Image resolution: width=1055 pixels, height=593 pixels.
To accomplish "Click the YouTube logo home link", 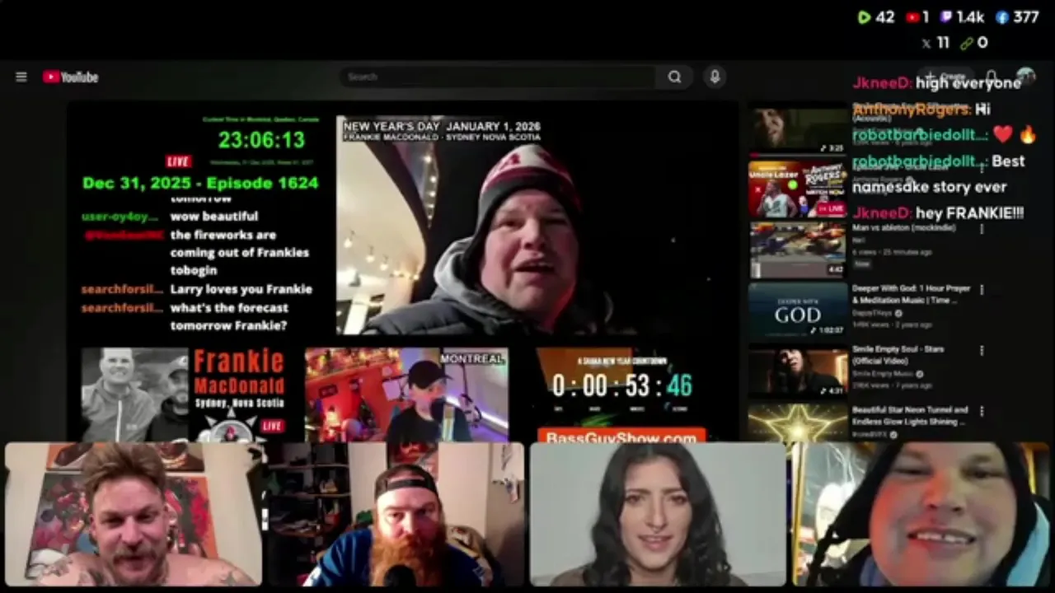I will click(x=71, y=77).
